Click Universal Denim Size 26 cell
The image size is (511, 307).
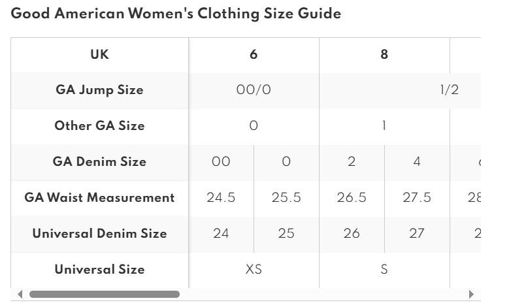point(352,234)
